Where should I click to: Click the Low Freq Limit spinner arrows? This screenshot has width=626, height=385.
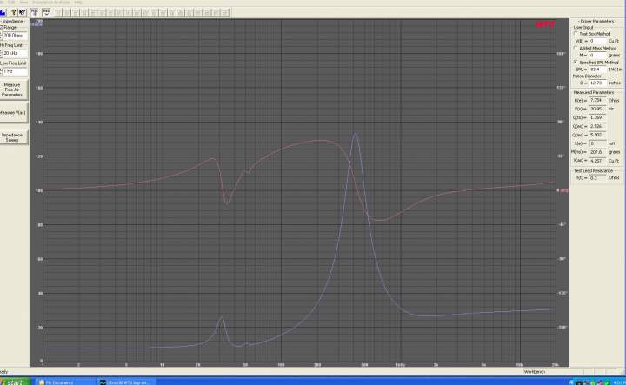1,71
